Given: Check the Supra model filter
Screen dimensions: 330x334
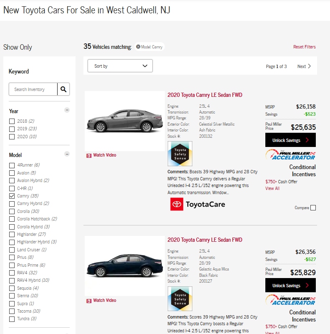Looking at the screenshot, I should click(x=12, y=304).
